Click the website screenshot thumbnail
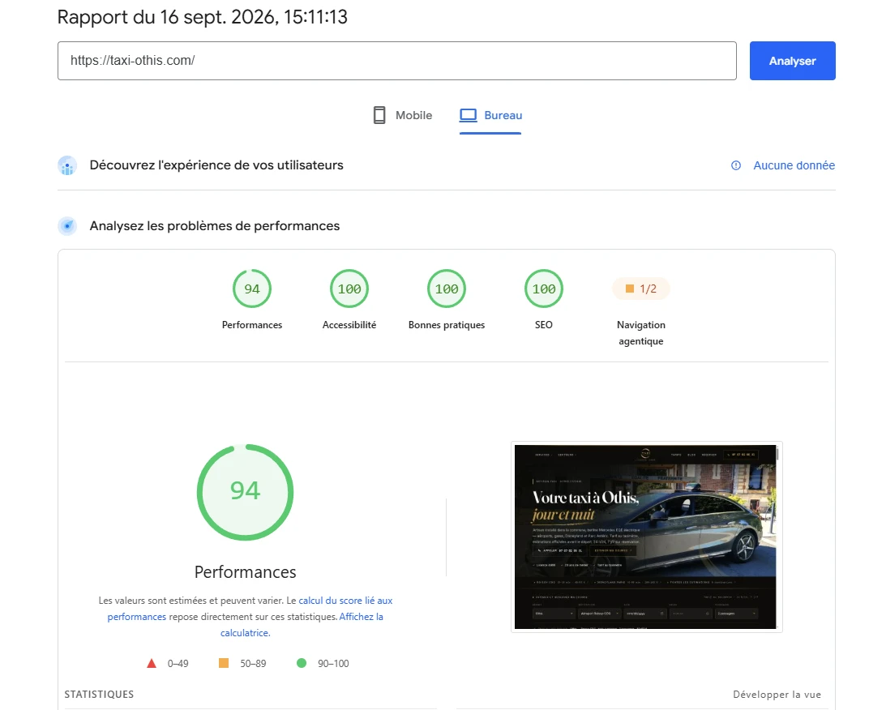 click(x=646, y=537)
